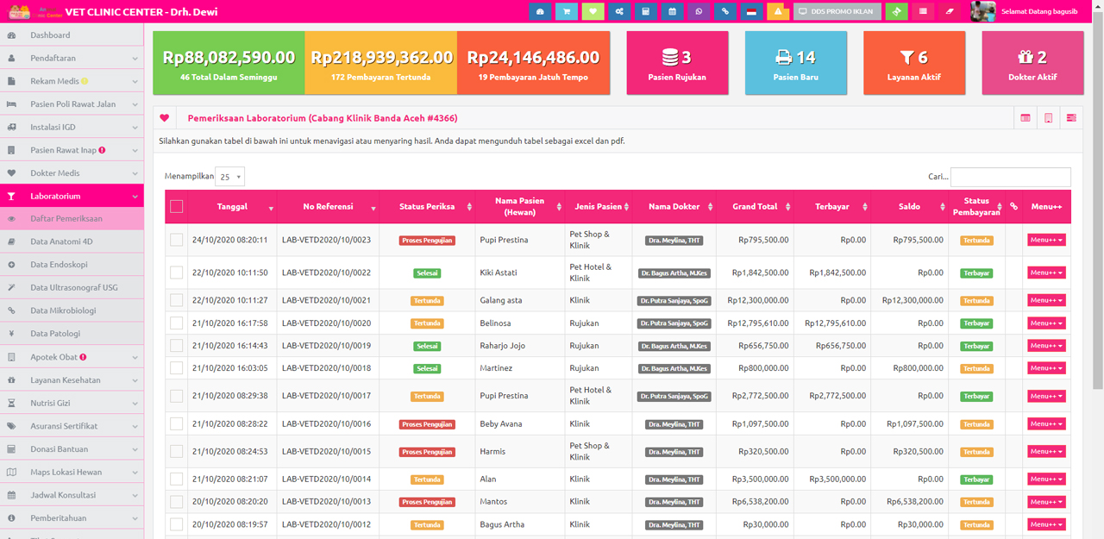Expand the Pendaftaran sidebar menu
The image size is (1104, 539).
coord(72,58)
